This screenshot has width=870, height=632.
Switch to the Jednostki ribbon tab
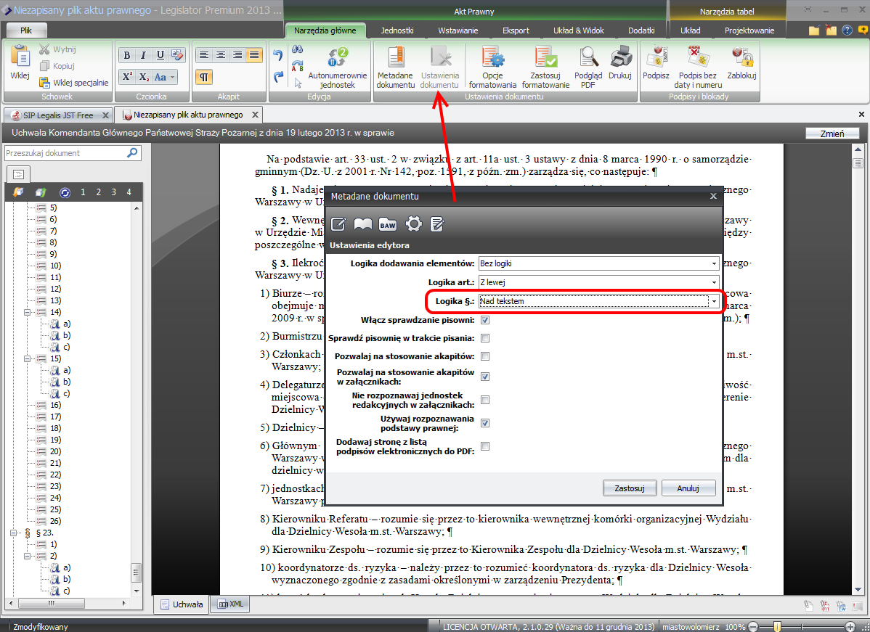pyautogui.click(x=397, y=30)
